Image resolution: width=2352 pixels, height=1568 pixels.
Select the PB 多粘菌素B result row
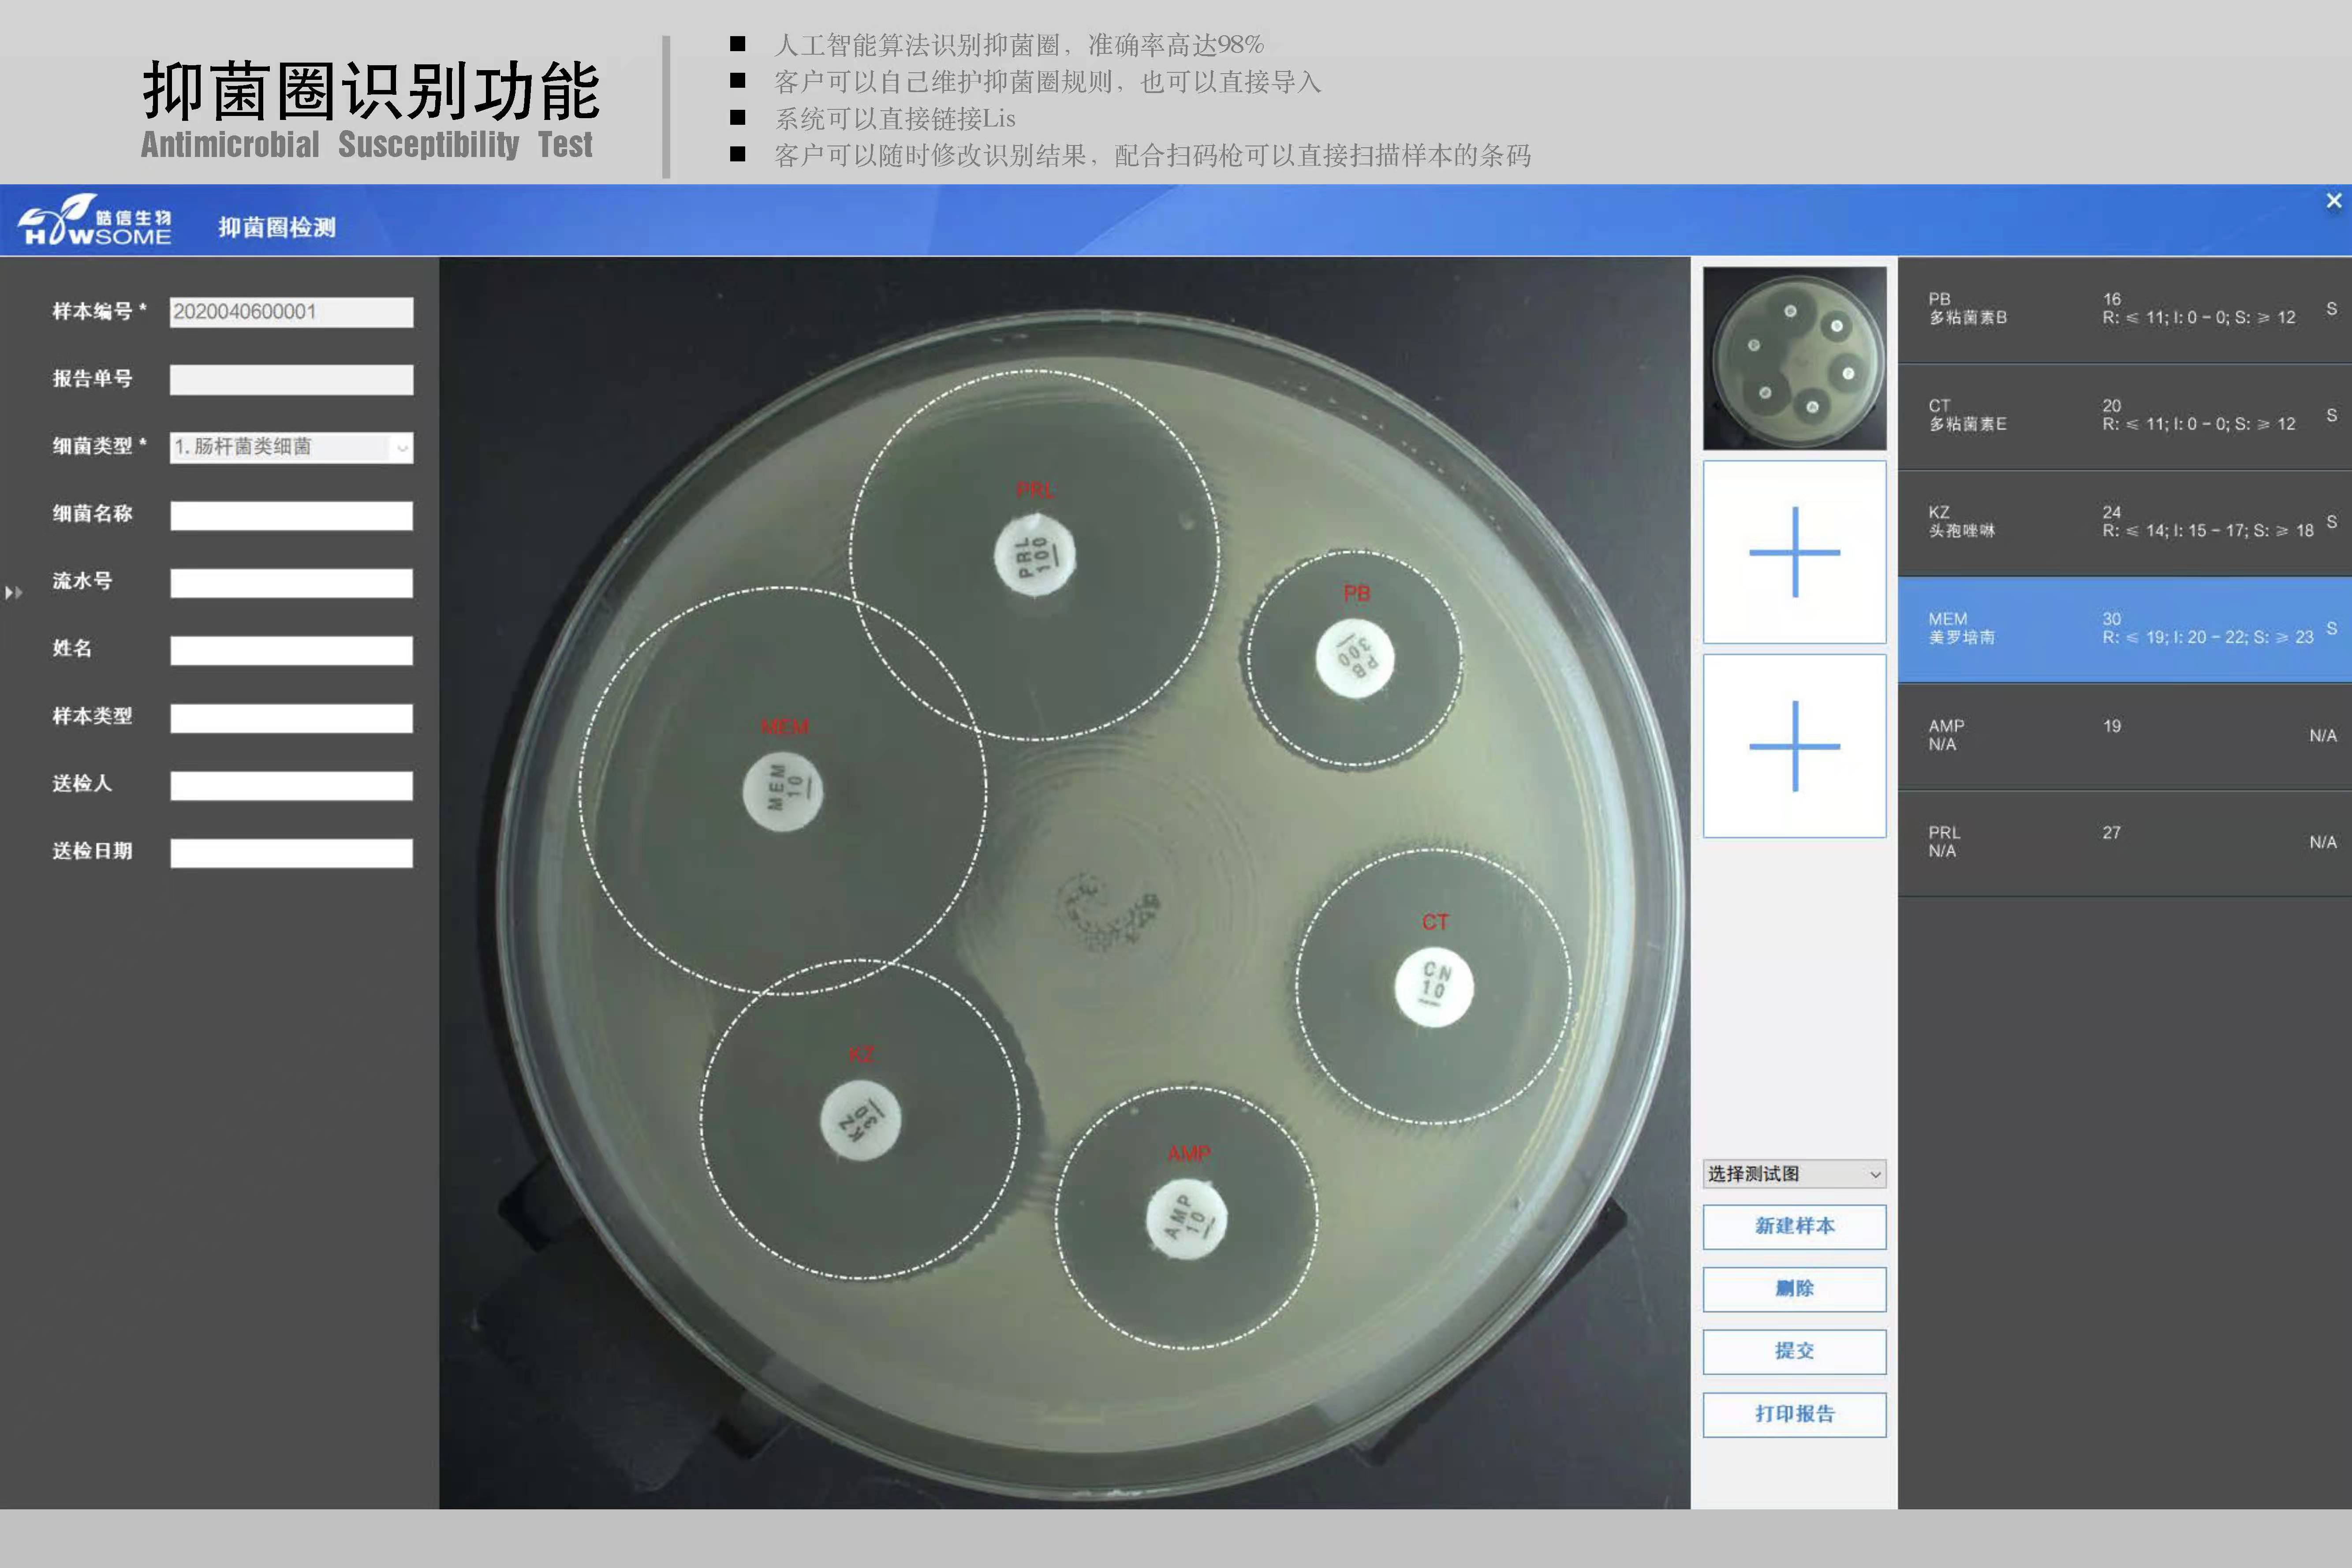point(2125,309)
